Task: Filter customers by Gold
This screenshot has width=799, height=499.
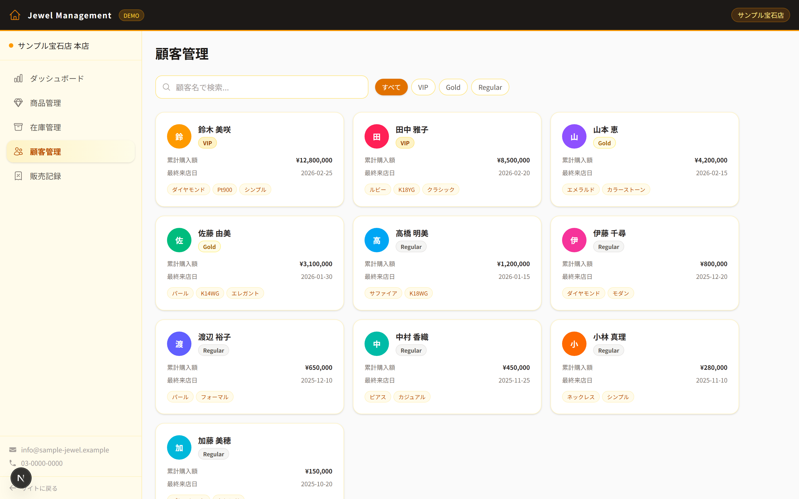Action: [453, 87]
